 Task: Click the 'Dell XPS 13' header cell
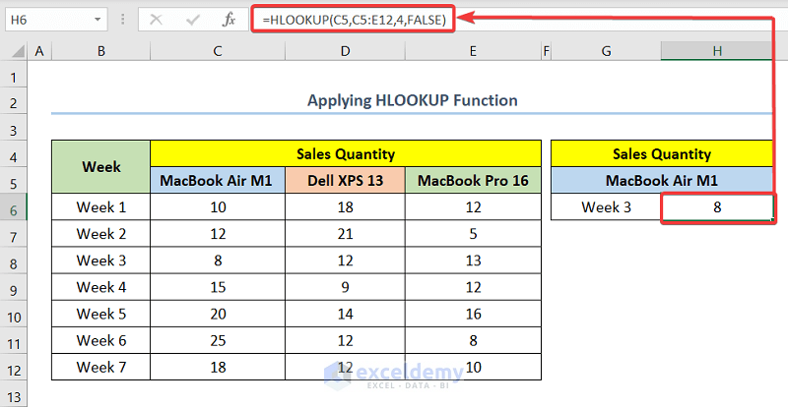(x=345, y=181)
